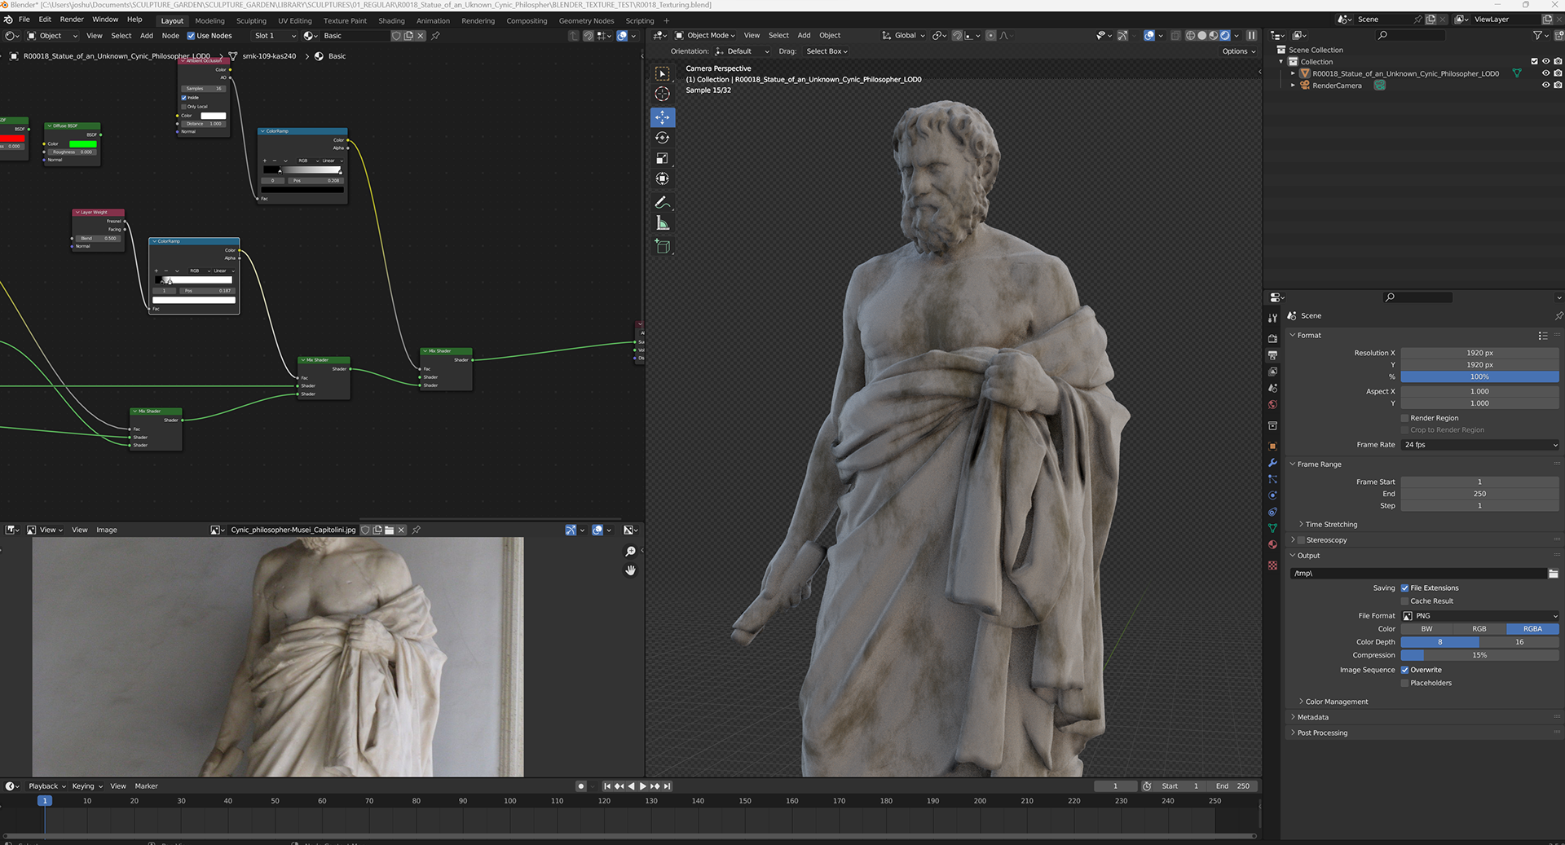
Task: Select the Annotate pencil tool
Action: point(662,202)
